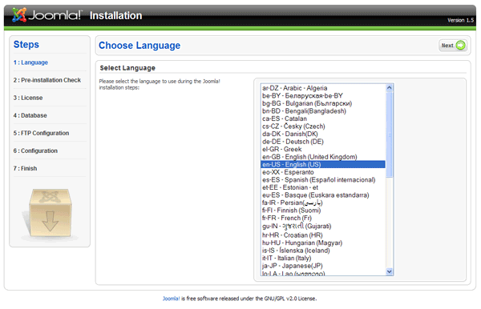Select step 2: Pre-installation Check
481x309 pixels.
click(x=47, y=80)
